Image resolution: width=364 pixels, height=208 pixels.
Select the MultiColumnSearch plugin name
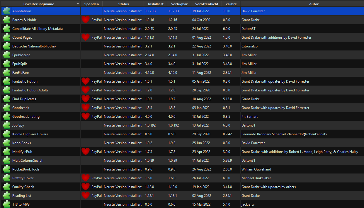pyautogui.click(x=28, y=161)
